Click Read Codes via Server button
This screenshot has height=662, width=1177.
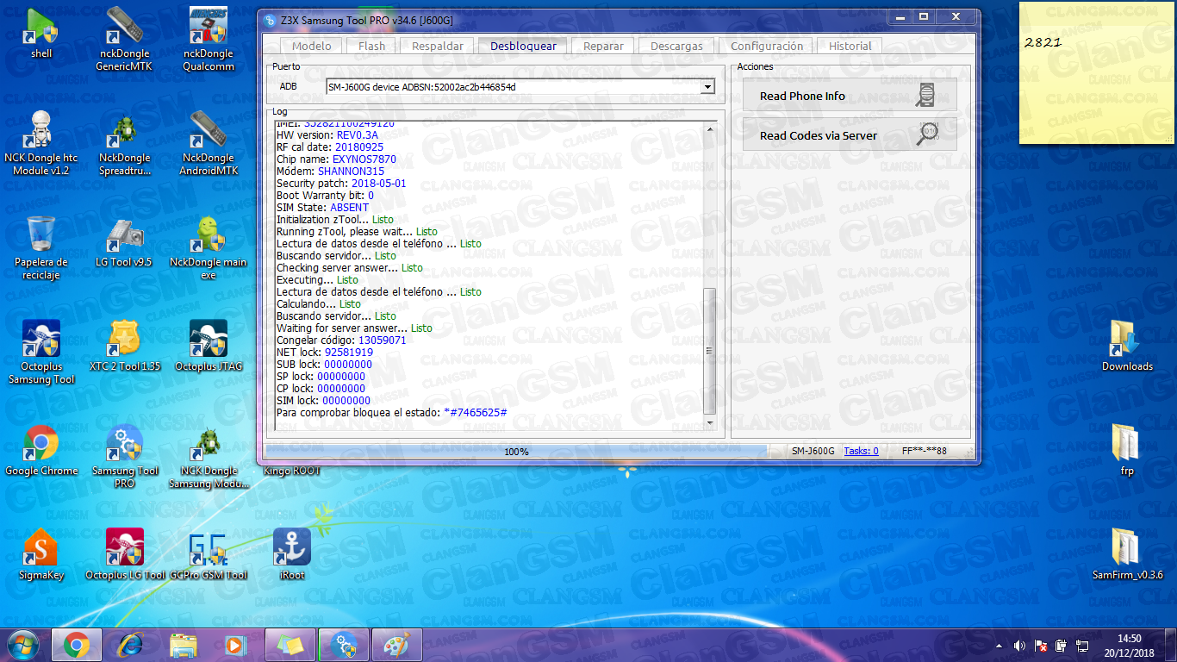[850, 135]
